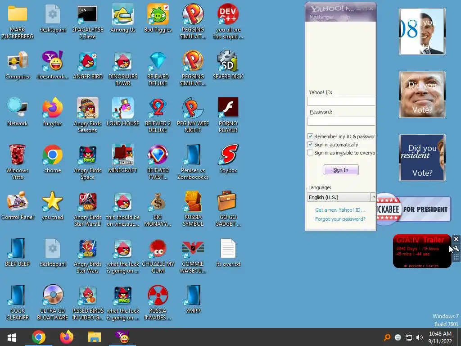Open the Angry Birds Star Wars II icon
The width and height of the screenshot is (461, 346).
click(87, 209)
